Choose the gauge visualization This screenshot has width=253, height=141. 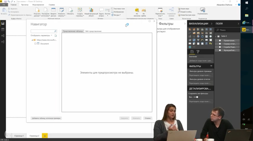202,40
